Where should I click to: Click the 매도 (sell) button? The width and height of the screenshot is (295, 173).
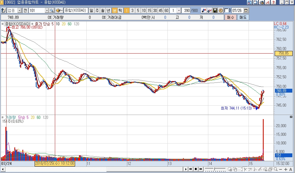[243, 17]
